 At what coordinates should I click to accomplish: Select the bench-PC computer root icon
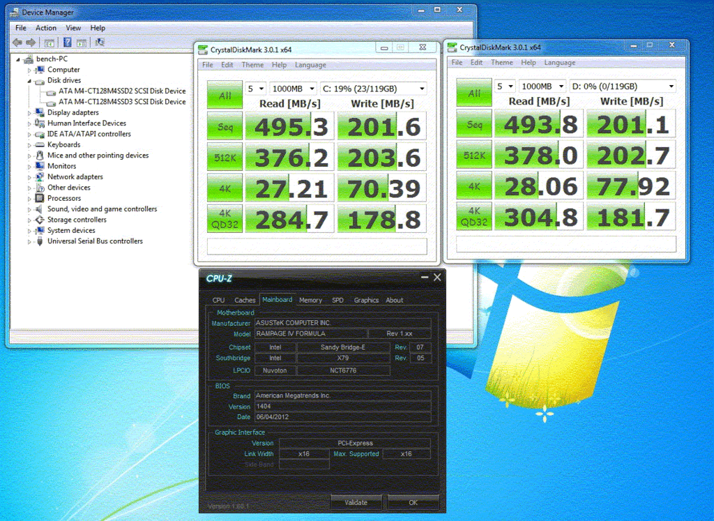click(29, 59)
